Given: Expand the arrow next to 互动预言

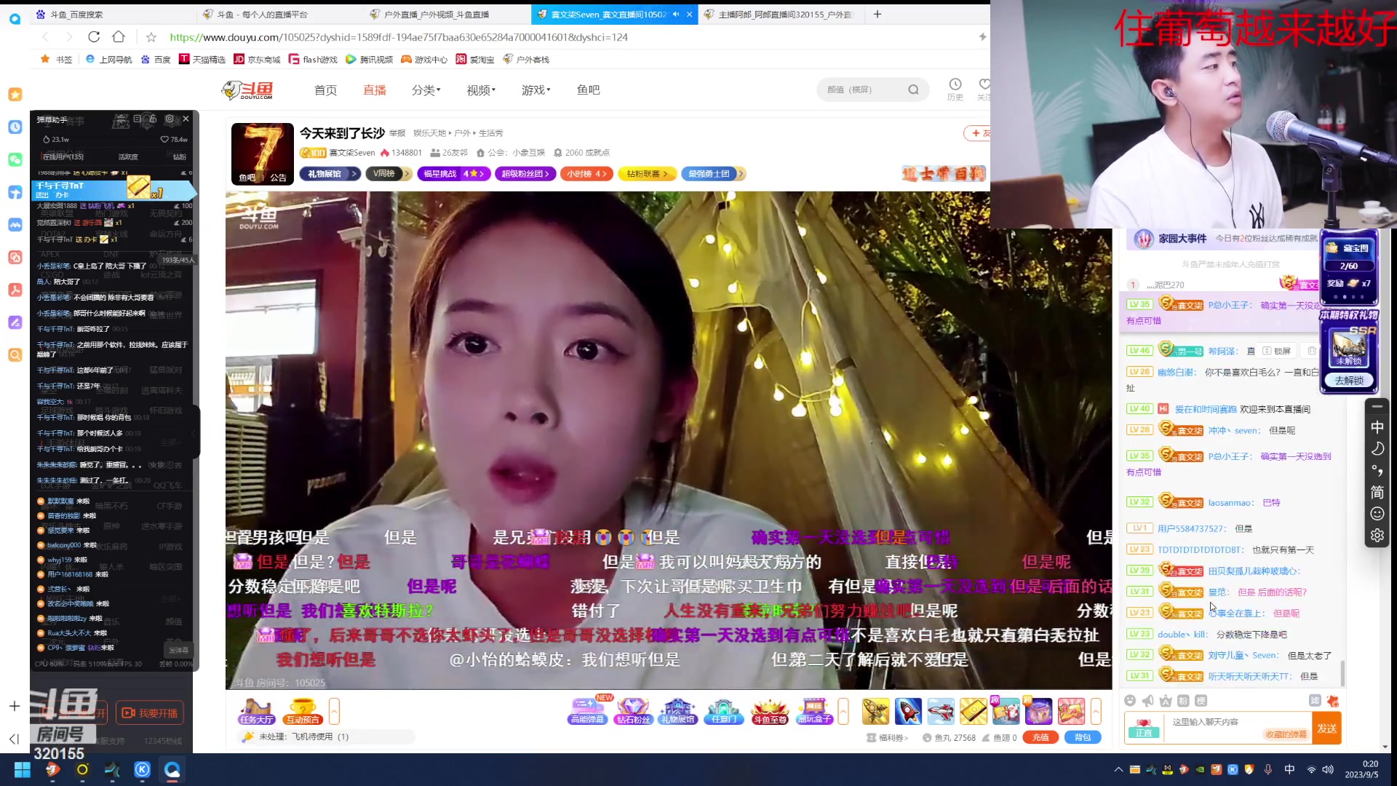Looking at the screenshot, I should coord(334,711).
